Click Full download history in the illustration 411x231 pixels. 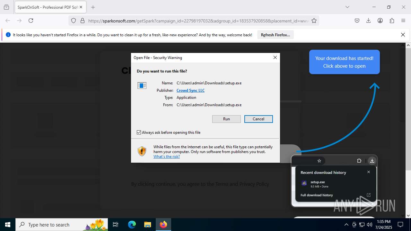[x=317, y=195]
